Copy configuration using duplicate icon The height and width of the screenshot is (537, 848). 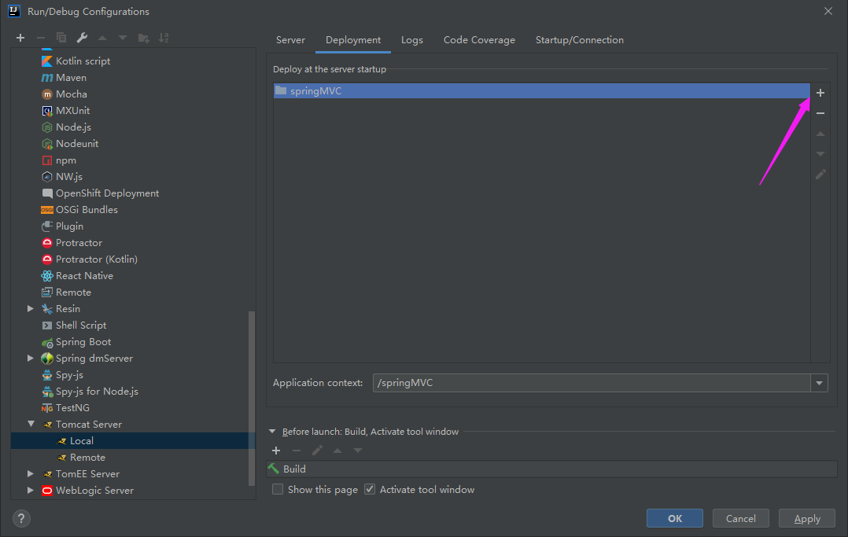(x=61, y=38)
